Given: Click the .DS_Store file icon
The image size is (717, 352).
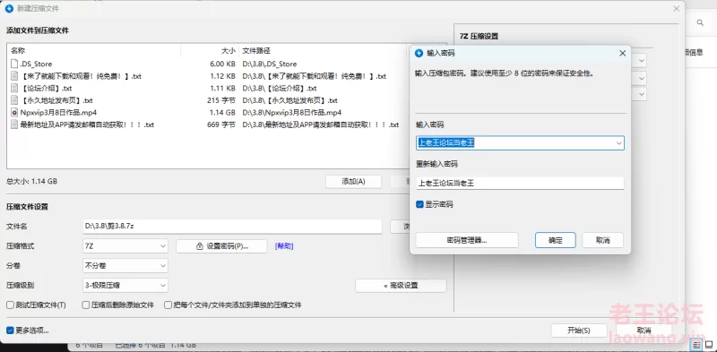Looking at the screenshot, I should 14,64.
